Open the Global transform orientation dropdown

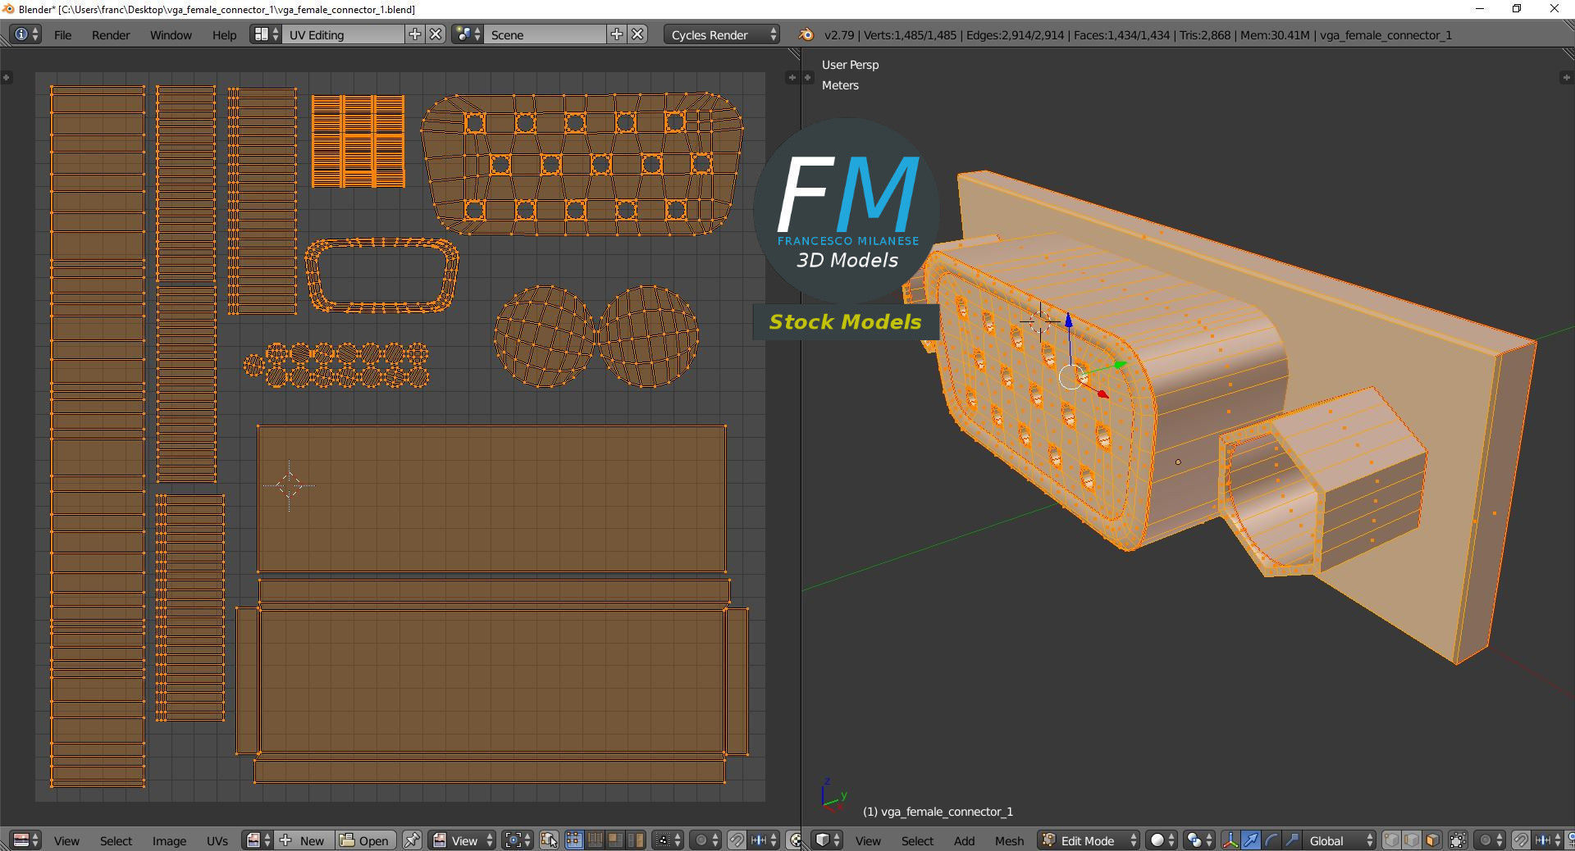(1340, 840)
